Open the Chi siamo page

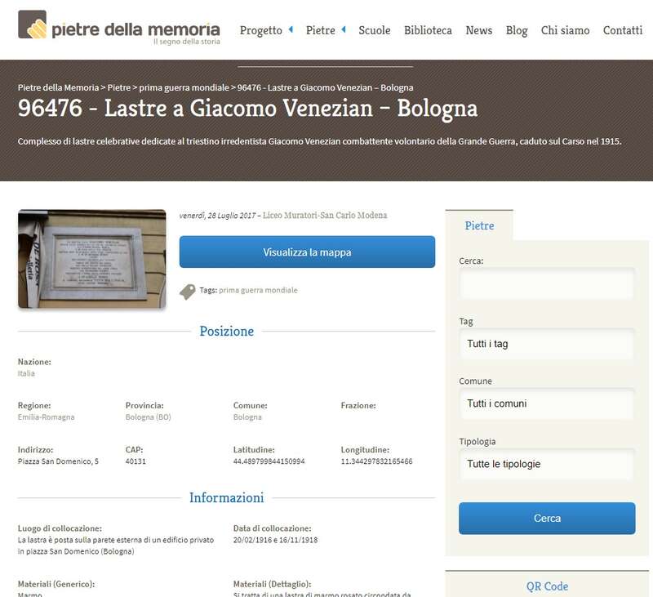(x=565, y=30)
